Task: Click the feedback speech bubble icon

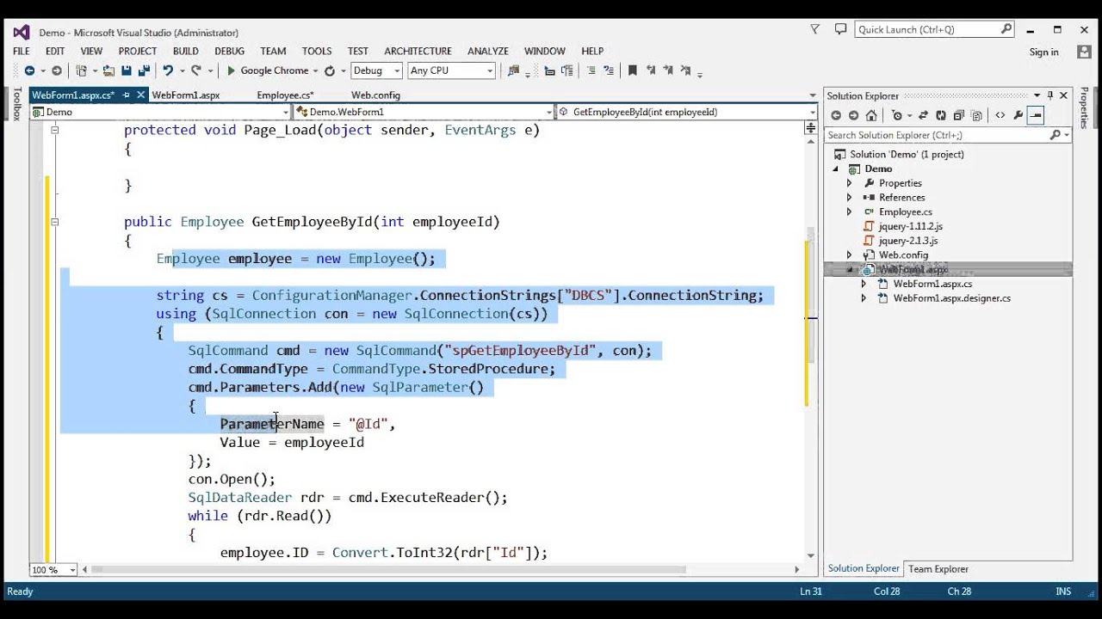Action: [840, 29]
